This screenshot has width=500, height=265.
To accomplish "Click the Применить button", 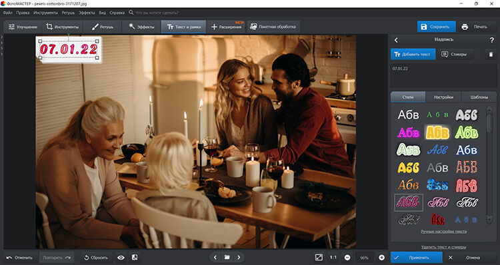I will [x=417, y=258].
